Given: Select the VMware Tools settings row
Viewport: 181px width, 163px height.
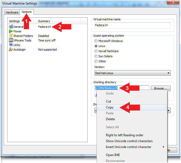Looking at the screenshot, I should tap(47, 40).
